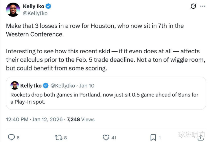The image size is (208, 142).
Task: Open the 12:40 PM Jan 12, 2026 timestamp
Action: (34, 119)
